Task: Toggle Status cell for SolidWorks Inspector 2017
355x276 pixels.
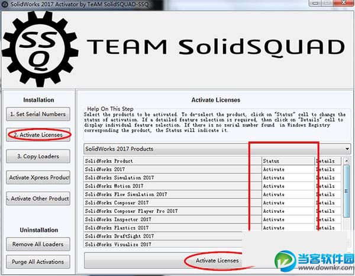Action: 288,219
